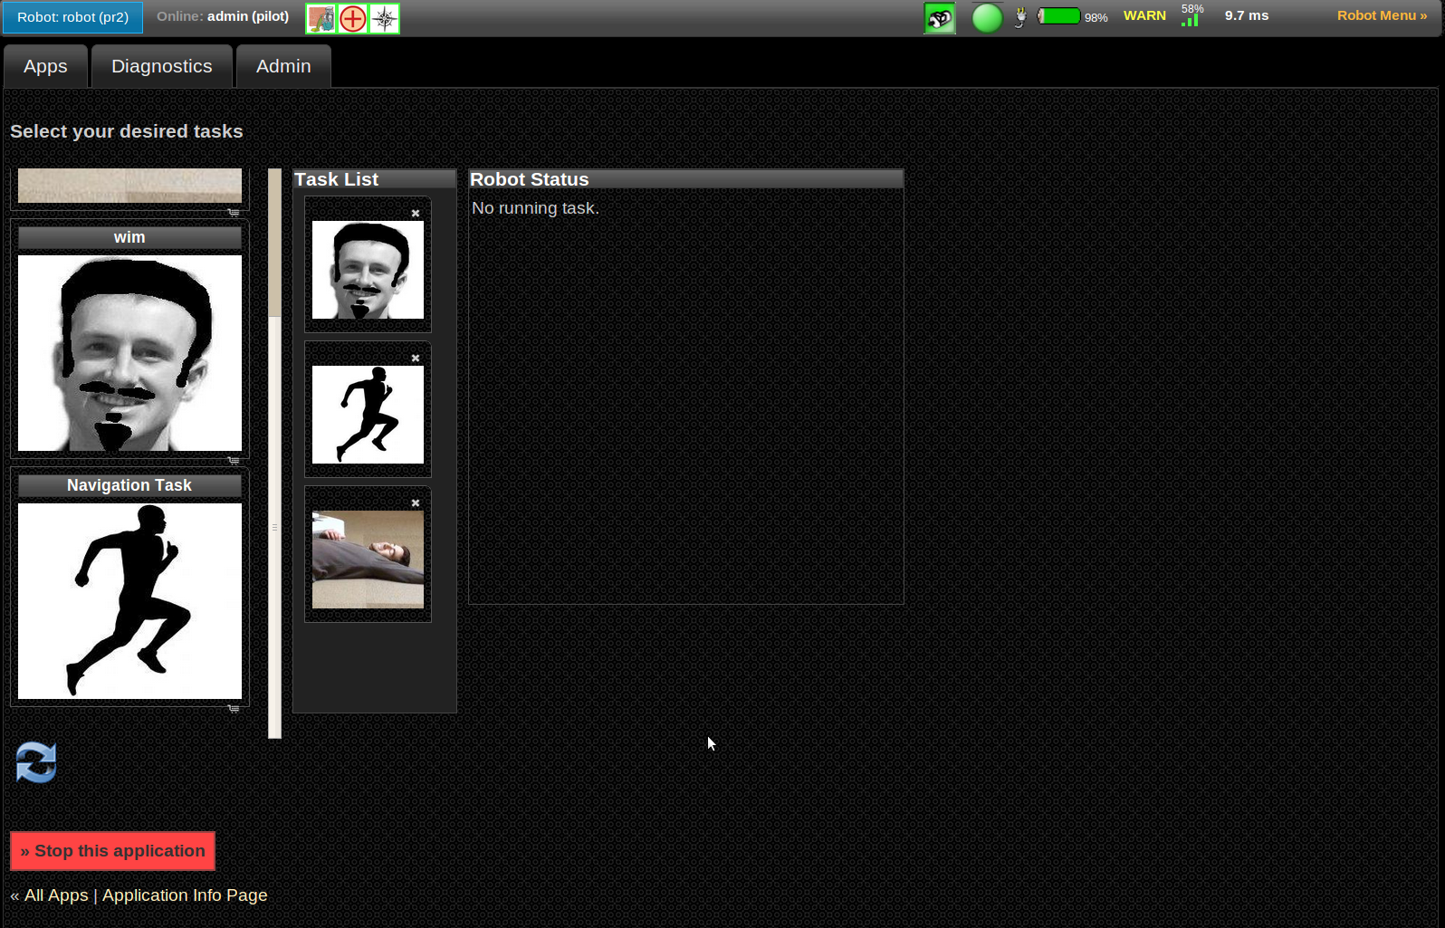The image size is (1445, 928).
Task: Add wim task using its cart icon
Action: click(234, 461)
